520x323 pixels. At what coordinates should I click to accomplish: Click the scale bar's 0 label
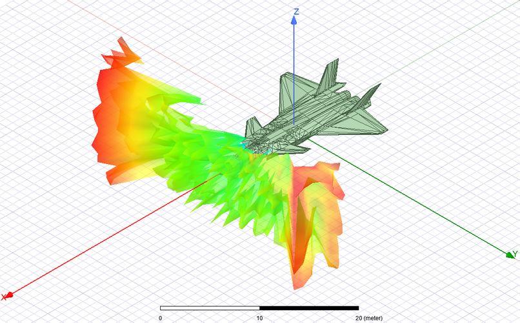(x=161, y=318)
